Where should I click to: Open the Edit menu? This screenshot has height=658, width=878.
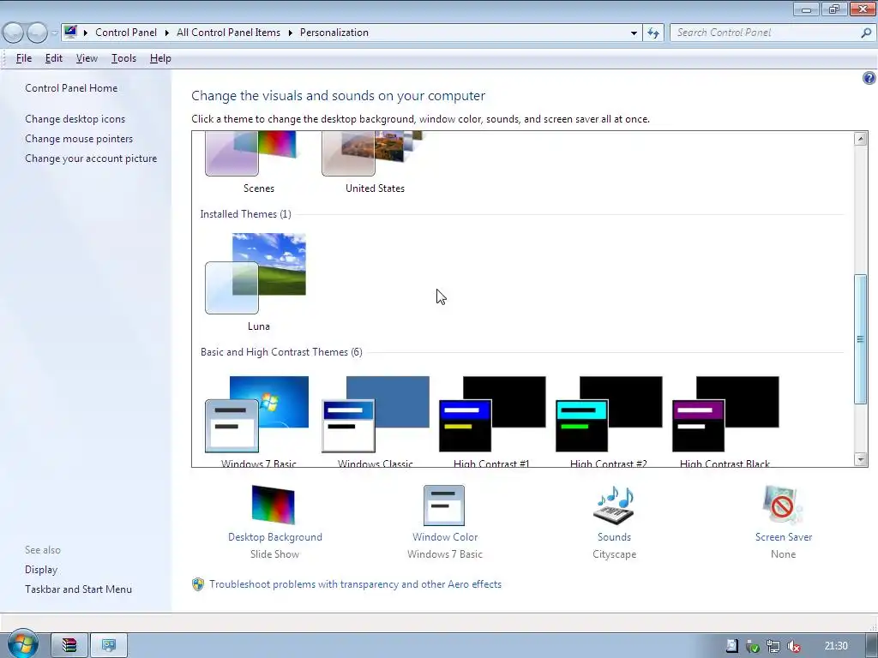click(x=54, y=58)
